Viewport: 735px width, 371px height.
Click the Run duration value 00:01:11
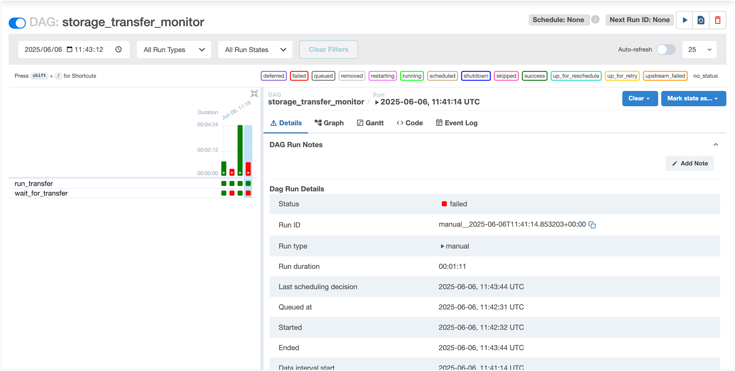[452, 266]
